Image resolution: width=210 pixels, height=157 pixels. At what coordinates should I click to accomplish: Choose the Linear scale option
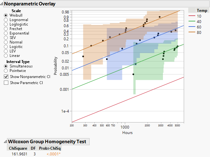point(6,56)
